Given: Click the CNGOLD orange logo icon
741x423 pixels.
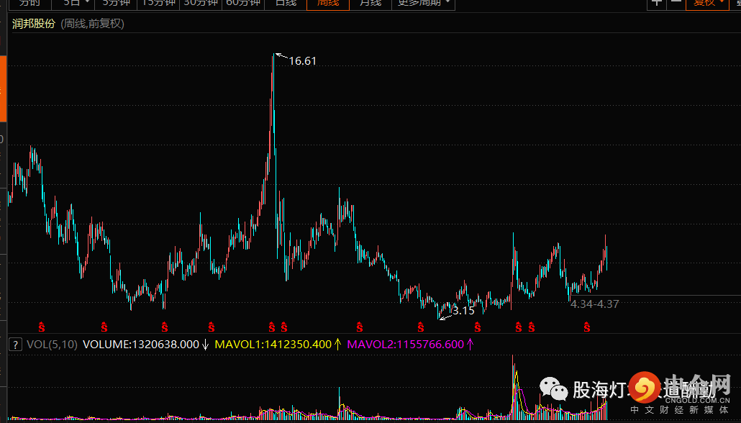Looking at the screenshot, I should pos(644,388).
